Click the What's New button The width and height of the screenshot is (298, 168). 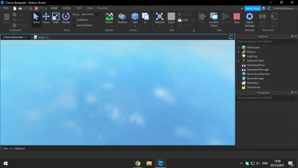coord(252,8)
